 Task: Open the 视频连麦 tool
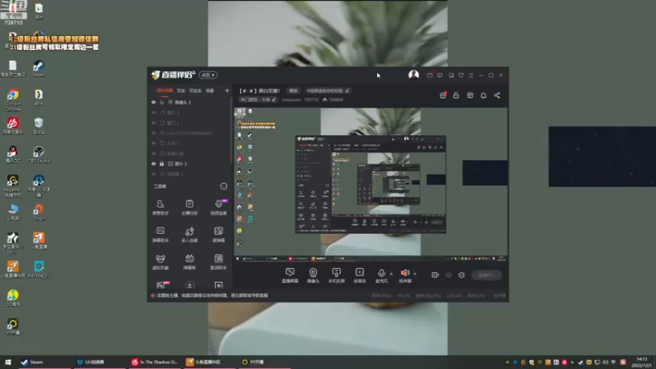click(218, 207)
